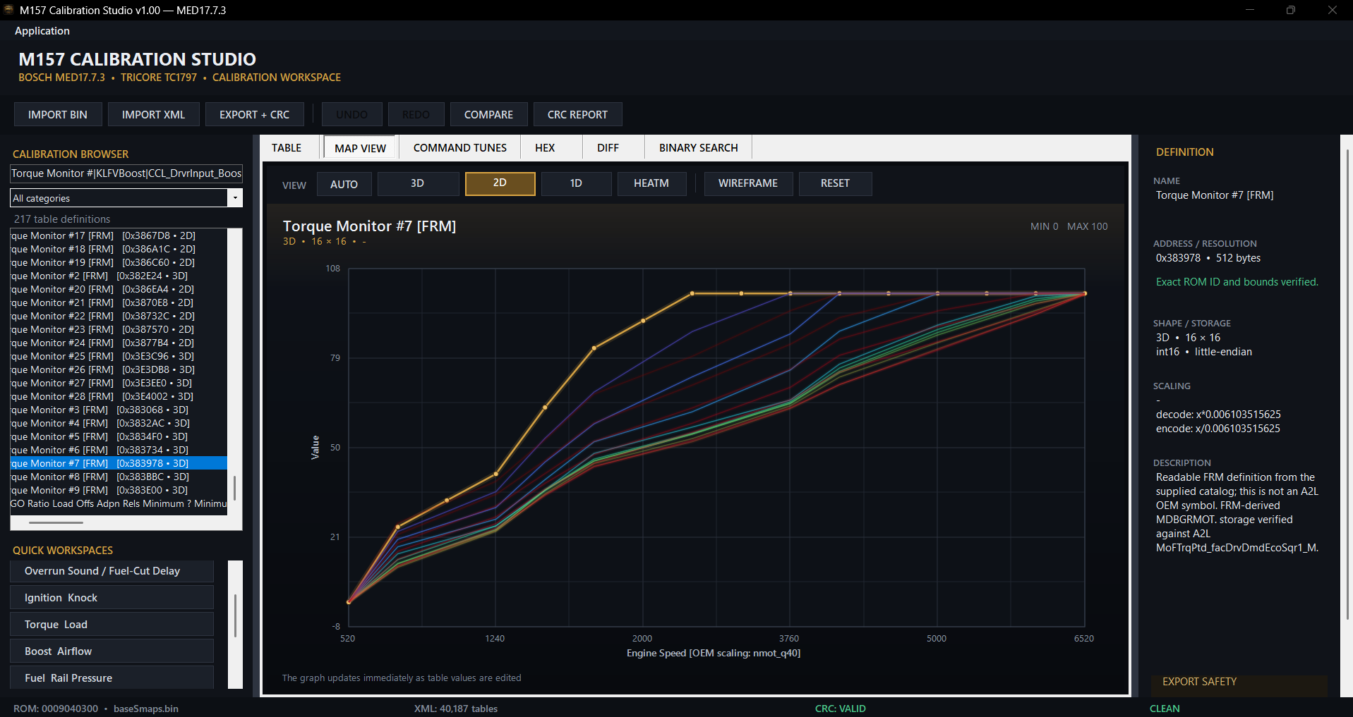Select Torque Monitor #3 [FRM] row

(119, 410)
